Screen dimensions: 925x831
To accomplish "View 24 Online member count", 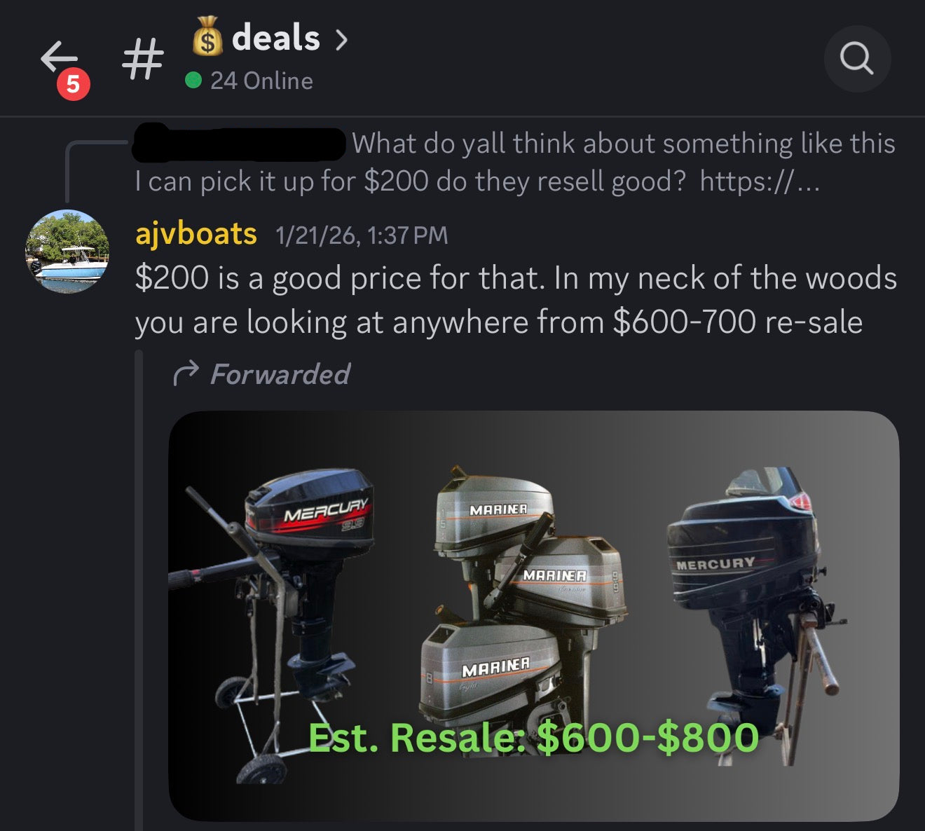I will 261,81.
